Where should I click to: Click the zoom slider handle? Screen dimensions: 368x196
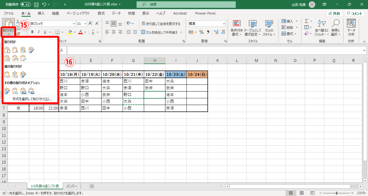[x=337, y=193]
